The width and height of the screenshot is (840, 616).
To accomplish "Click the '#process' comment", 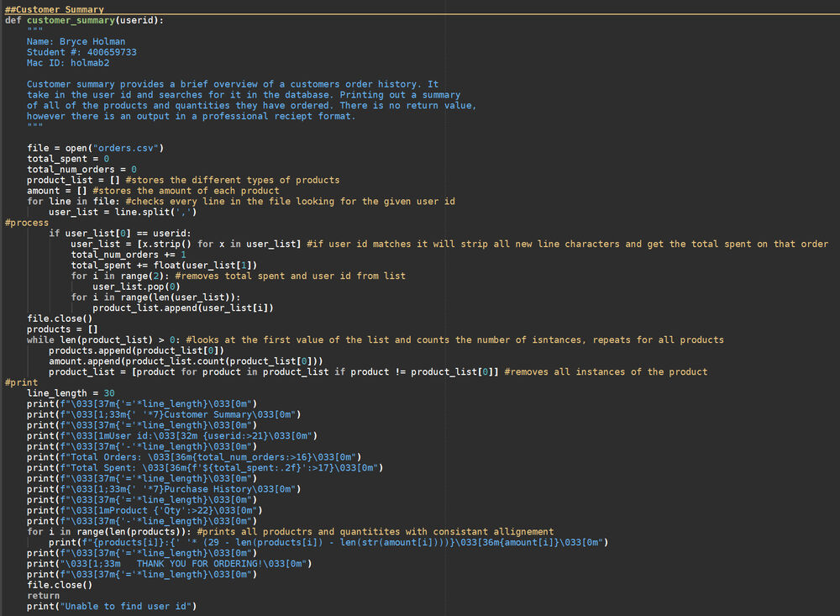I will pyautogui.click(x=27, y=223).
